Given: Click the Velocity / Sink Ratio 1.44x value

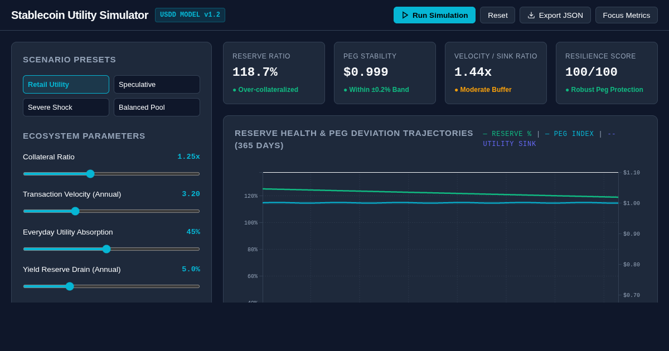Looking at the screenshot, I should point(473,72).
